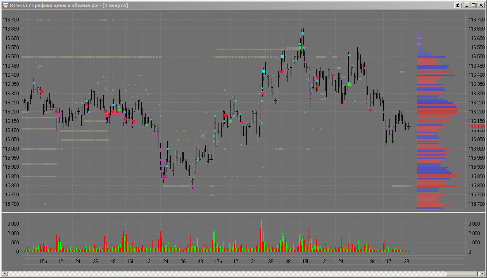Click the 3 000 label on left volume axis
Image resolution: width=487 pixels, height=278 pixels.
click(12, 224)
